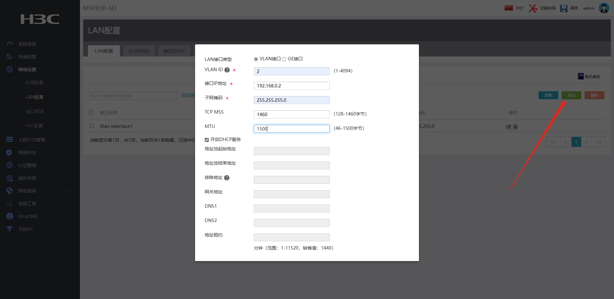The height and width of the screenshot is (299, 614).
Task: Click the TCP MSS input field
Action: (292, 114)
